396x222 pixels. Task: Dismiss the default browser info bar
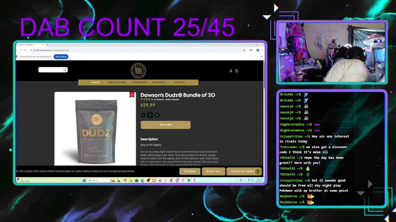pyautogui.click(x=262, y=57)
